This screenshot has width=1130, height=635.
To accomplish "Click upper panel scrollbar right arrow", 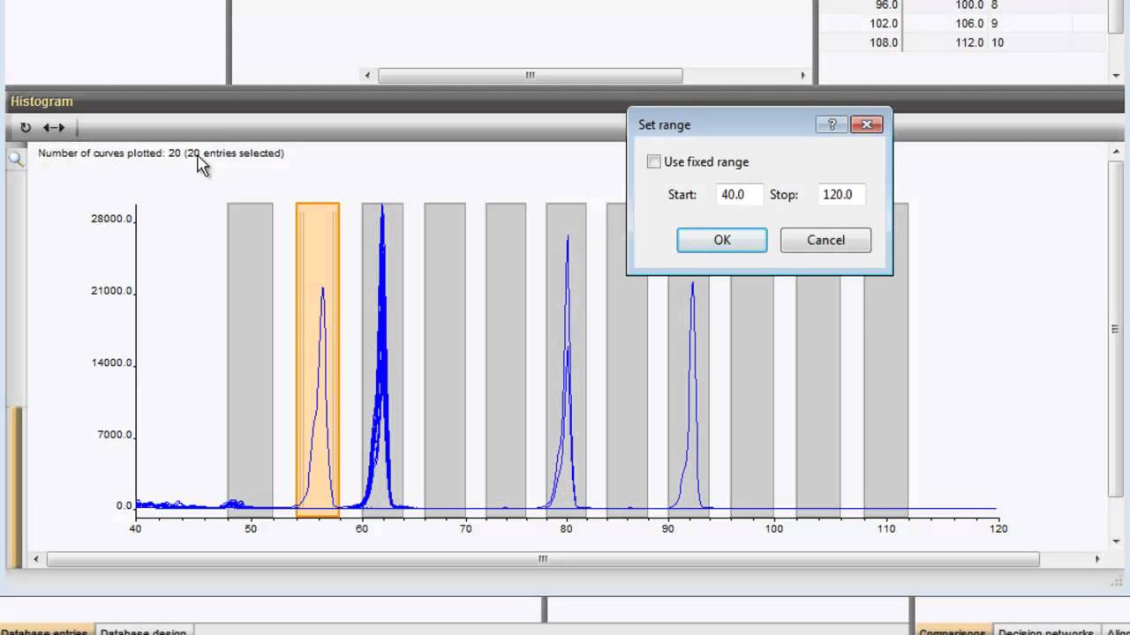I will coord(803,76).
